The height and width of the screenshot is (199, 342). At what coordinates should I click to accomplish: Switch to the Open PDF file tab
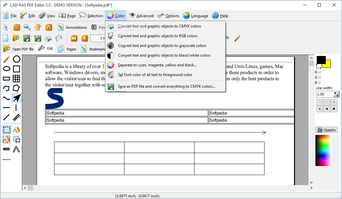[x=18, y=49]
